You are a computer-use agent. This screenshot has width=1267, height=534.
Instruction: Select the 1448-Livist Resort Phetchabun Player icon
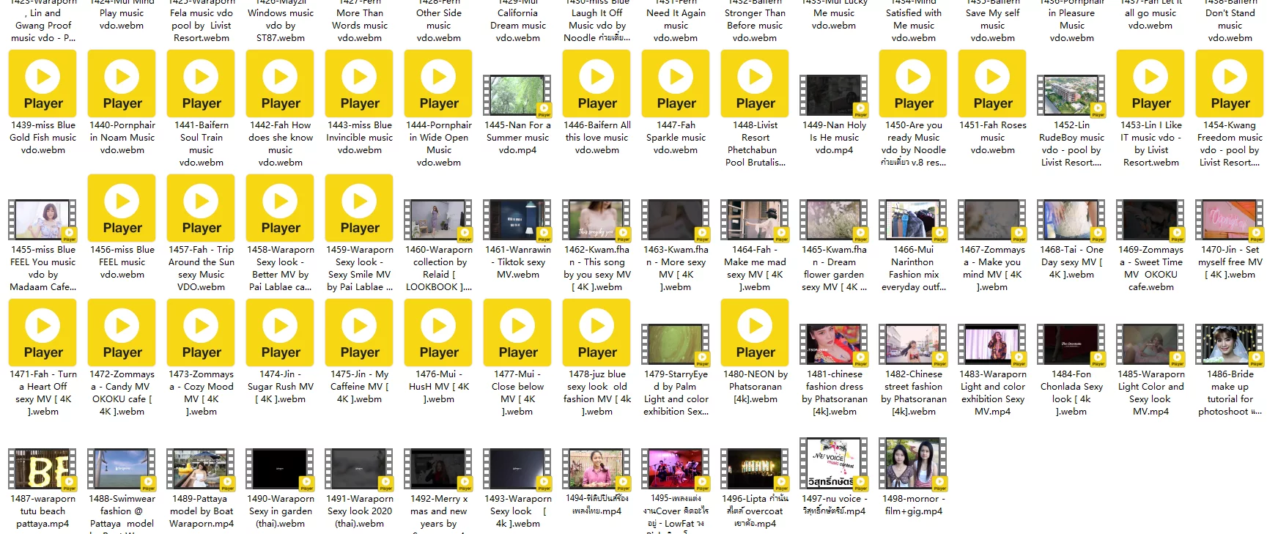coord(755,84)
